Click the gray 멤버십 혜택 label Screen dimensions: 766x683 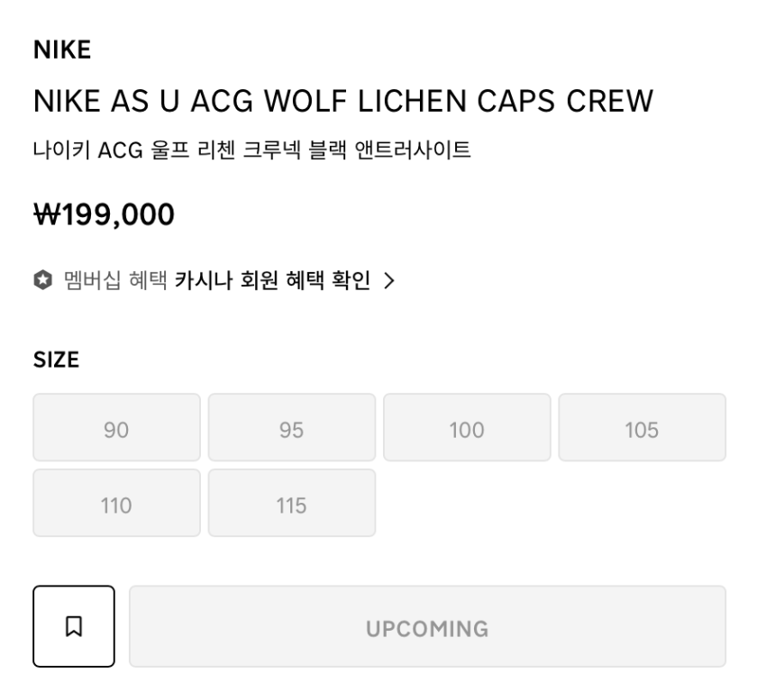point(115,281)
